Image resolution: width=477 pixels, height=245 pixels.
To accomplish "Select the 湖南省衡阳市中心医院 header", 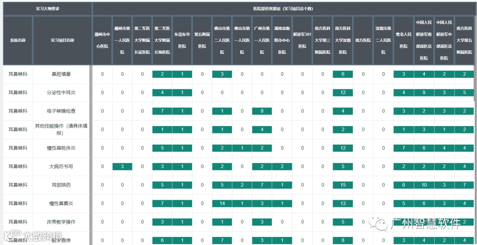I will coord(282,40).
